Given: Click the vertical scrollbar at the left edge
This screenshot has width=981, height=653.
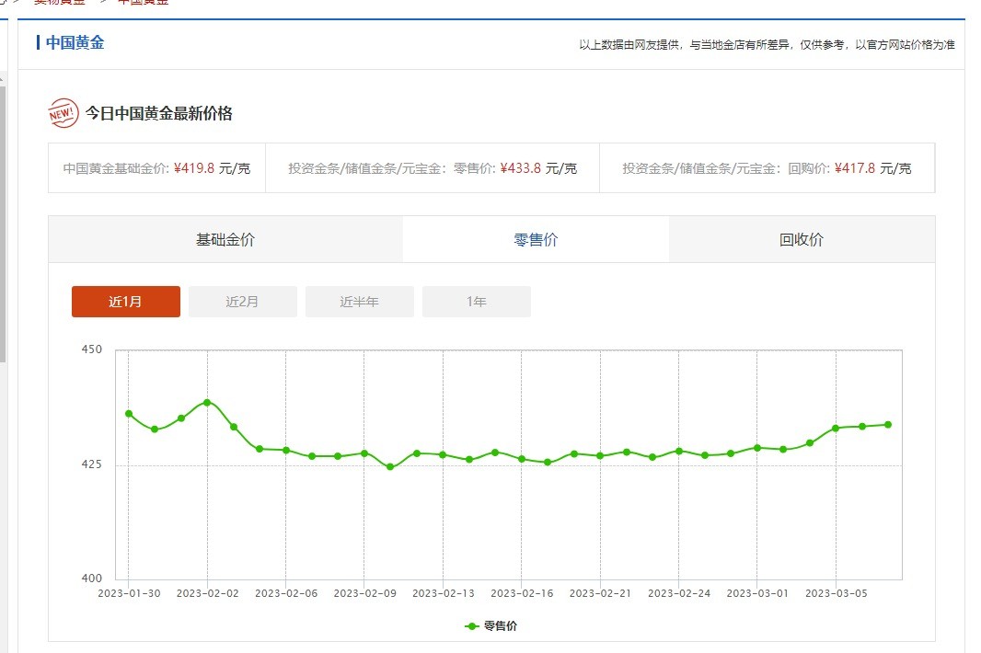Looking at the screenshot, I should pyautogui.click(x=3, y=225).
